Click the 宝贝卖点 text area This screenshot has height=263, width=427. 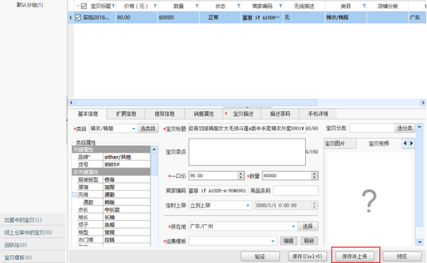point(247,152)
